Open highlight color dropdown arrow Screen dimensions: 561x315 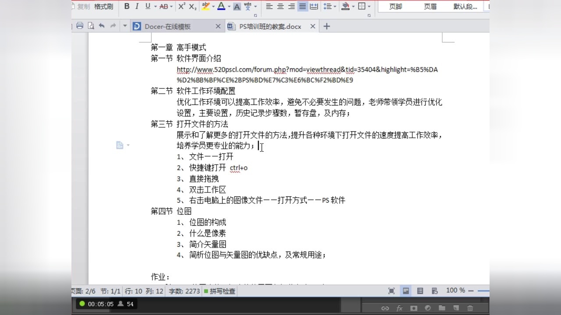(213, 7)
